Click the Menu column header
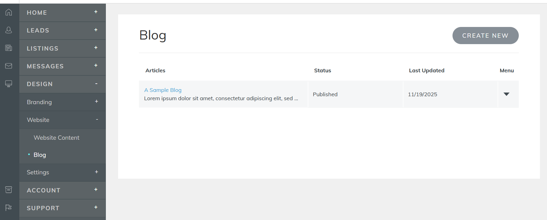Viewport: 547px width, 220px height. coord(507,70)
